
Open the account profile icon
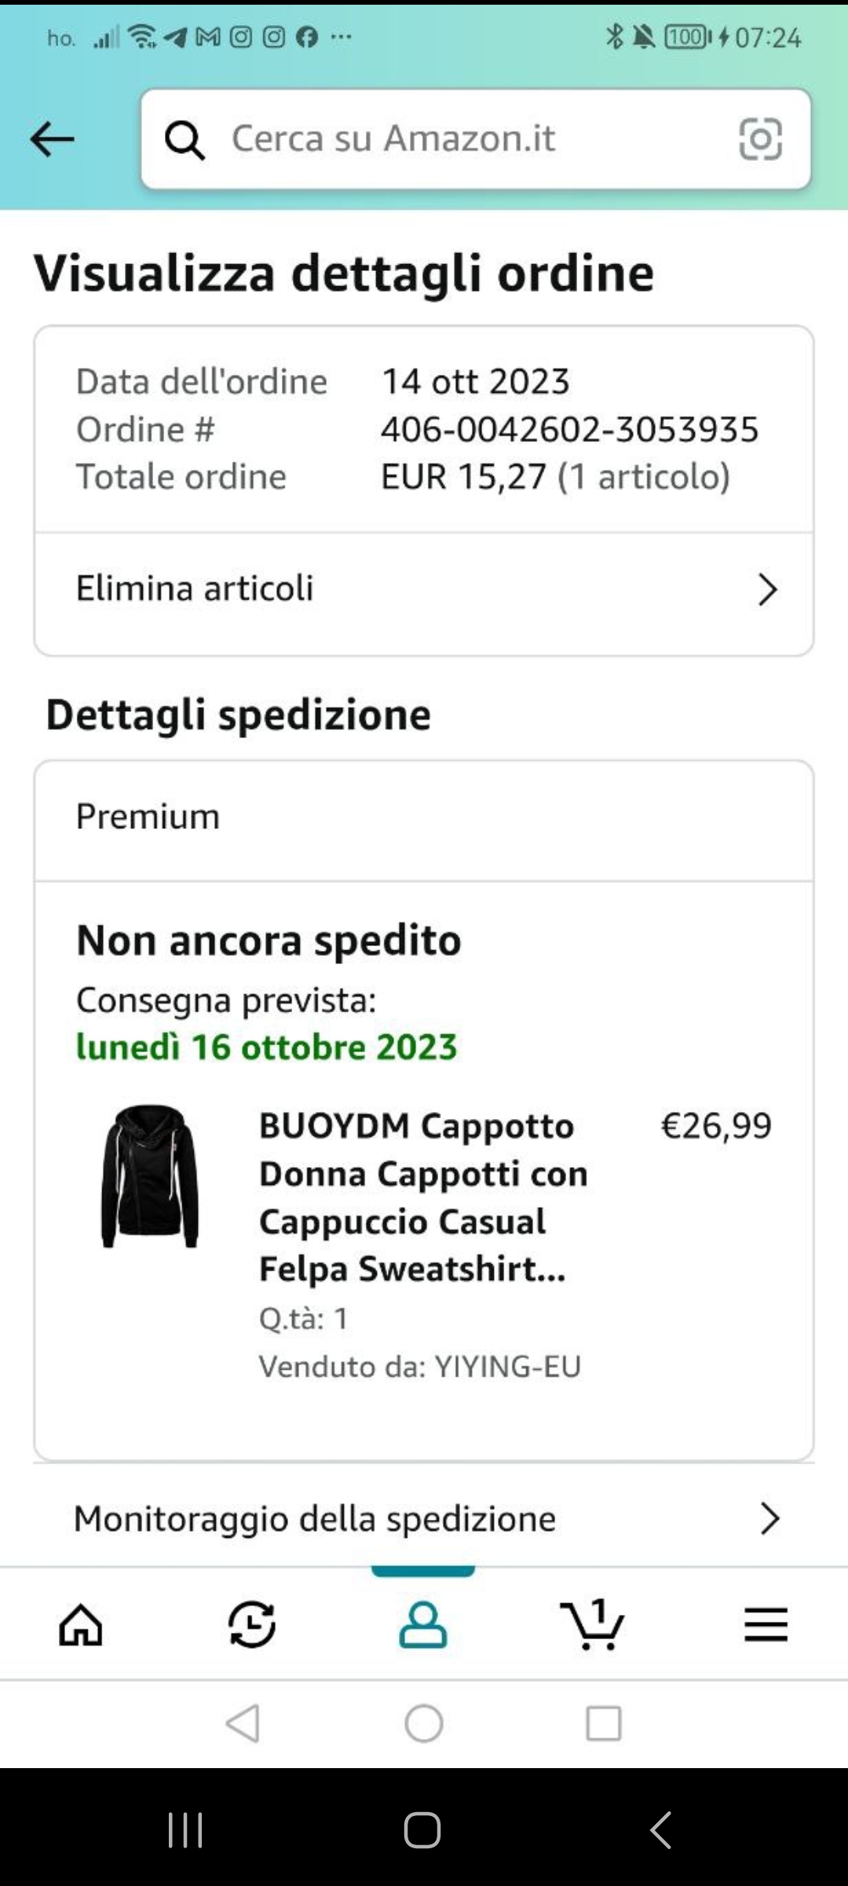423,1624
